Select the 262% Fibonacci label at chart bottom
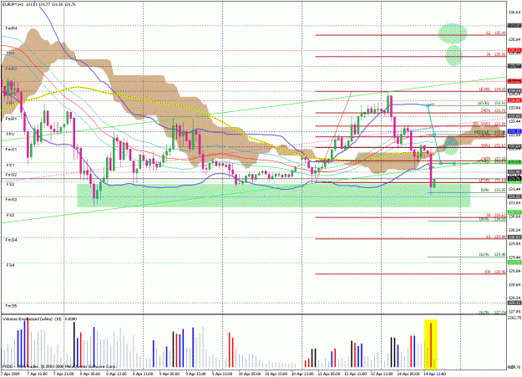The width and height of the screenshot is (522, 377). coord(492,313)
